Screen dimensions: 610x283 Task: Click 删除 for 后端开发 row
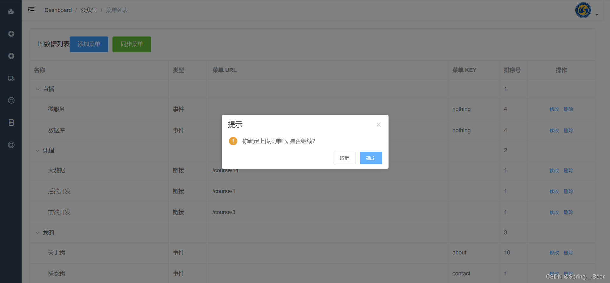coord(568,191)
